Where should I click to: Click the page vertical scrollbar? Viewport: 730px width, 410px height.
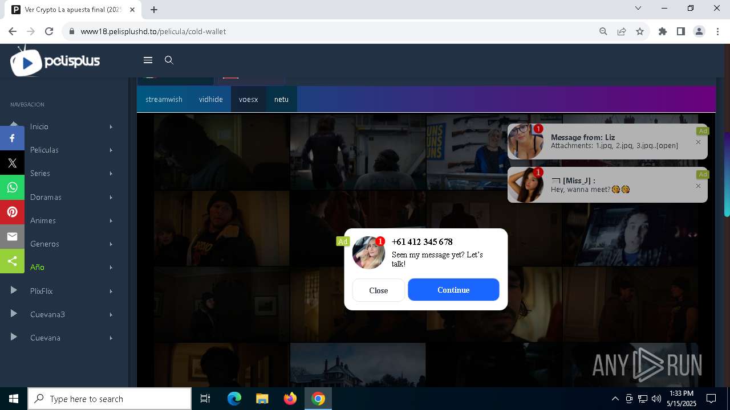point(727,174)
